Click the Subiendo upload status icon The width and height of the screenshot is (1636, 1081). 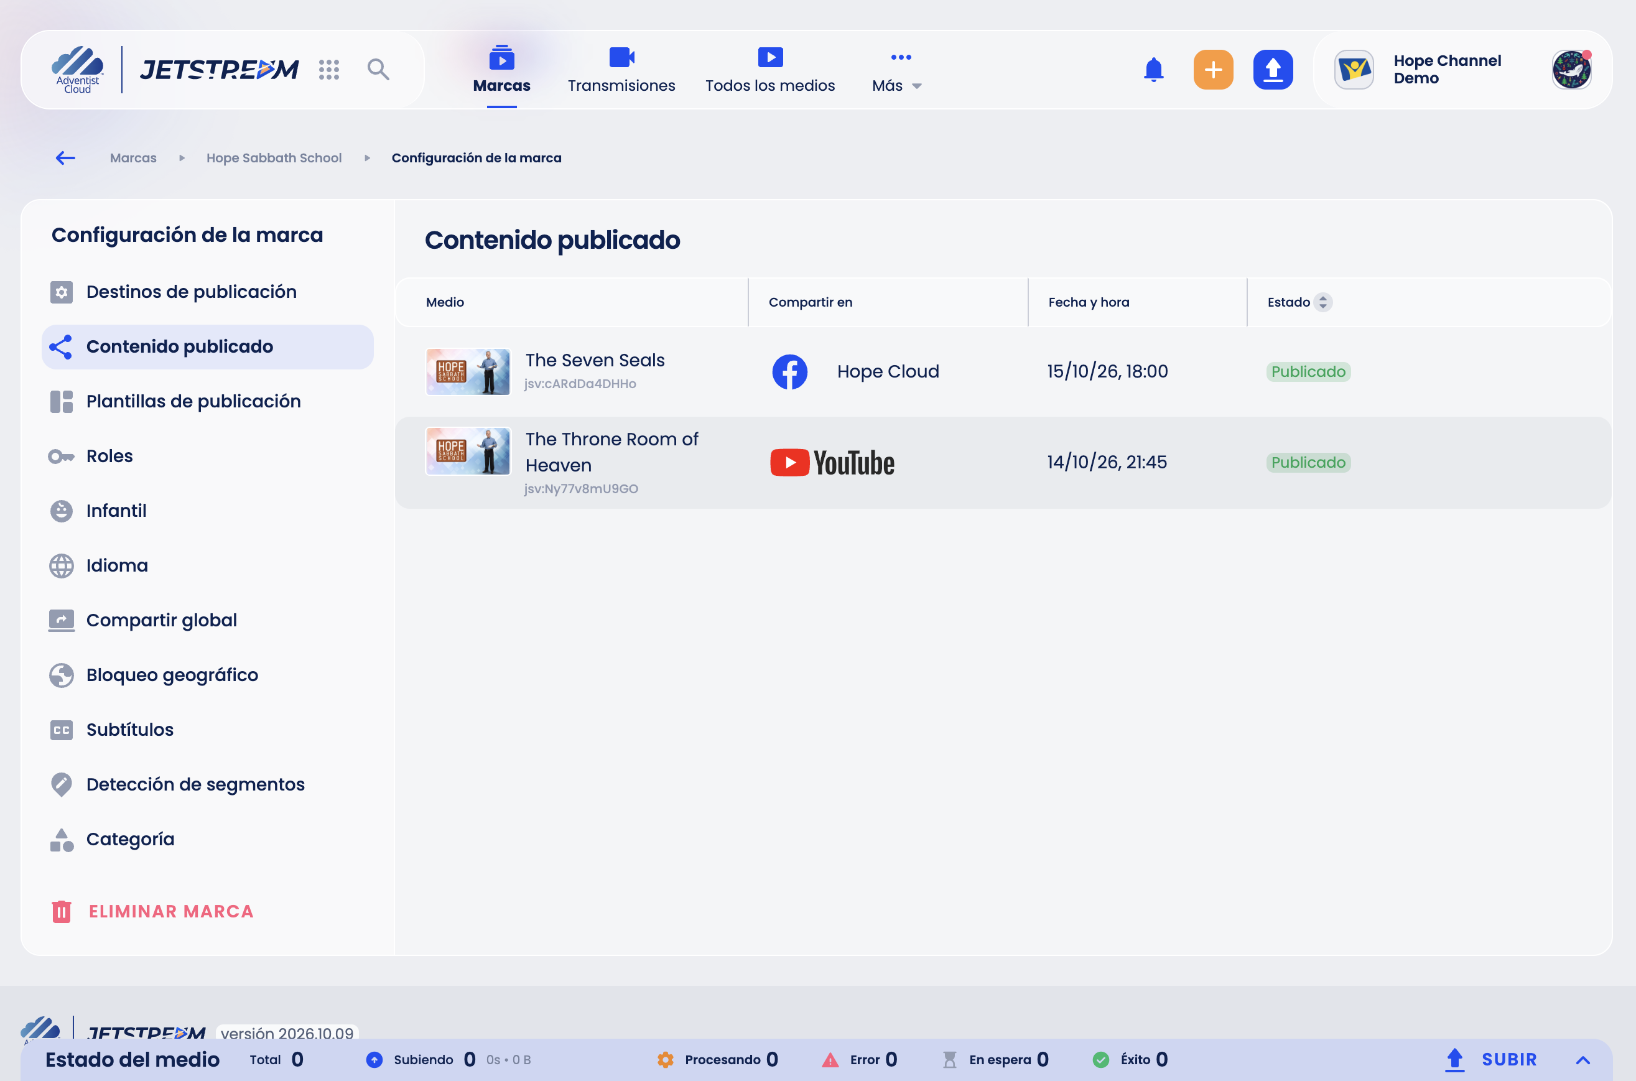coord(374,1060)
